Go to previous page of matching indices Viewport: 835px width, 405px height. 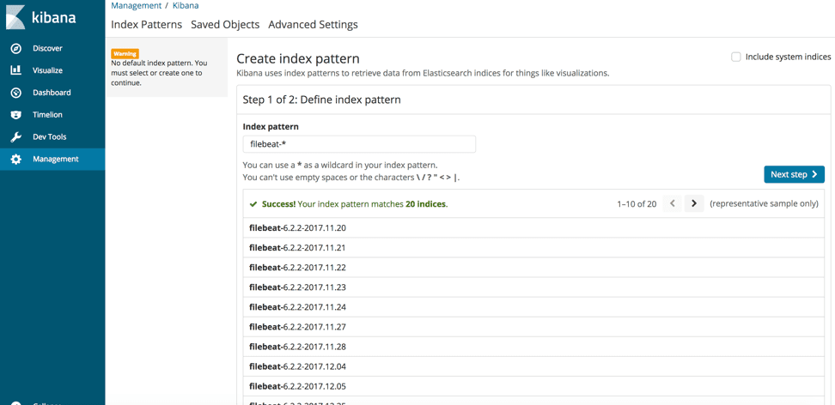click(x=673, y=203)
